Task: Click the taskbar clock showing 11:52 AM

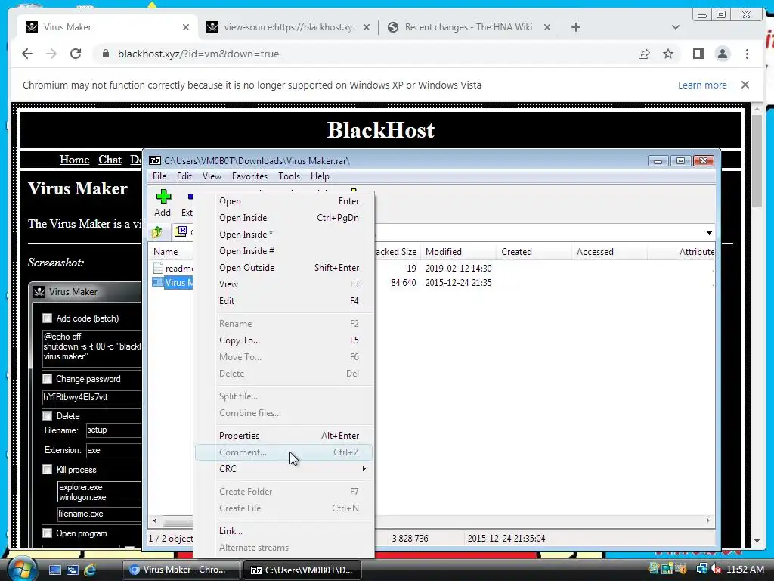Action: click(x=745, y=569)
